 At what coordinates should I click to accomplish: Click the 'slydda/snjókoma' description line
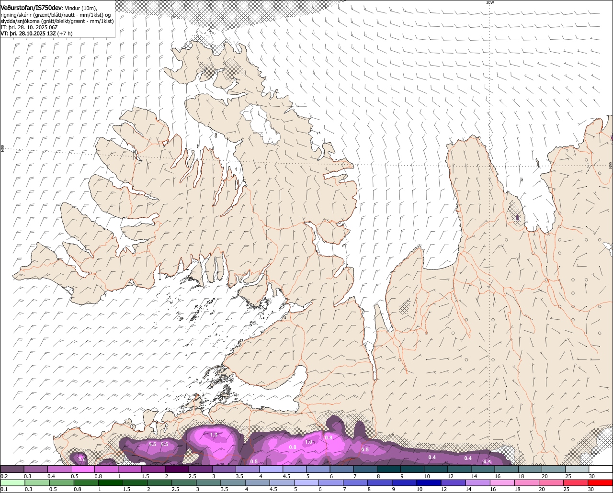(57, 21)
